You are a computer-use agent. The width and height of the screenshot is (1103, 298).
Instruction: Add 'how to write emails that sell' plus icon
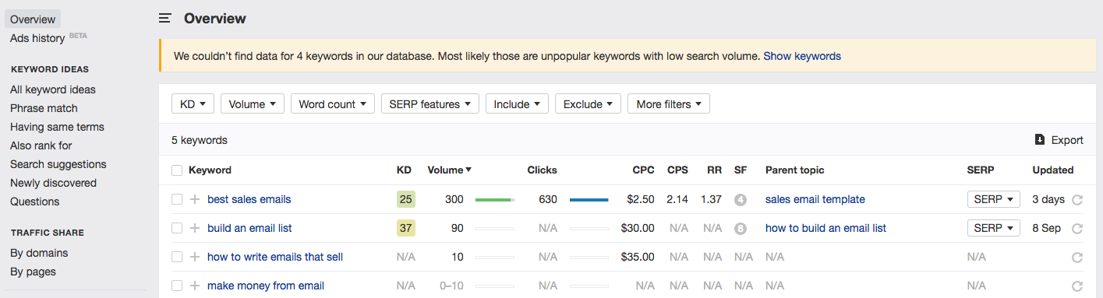point(195,257)
